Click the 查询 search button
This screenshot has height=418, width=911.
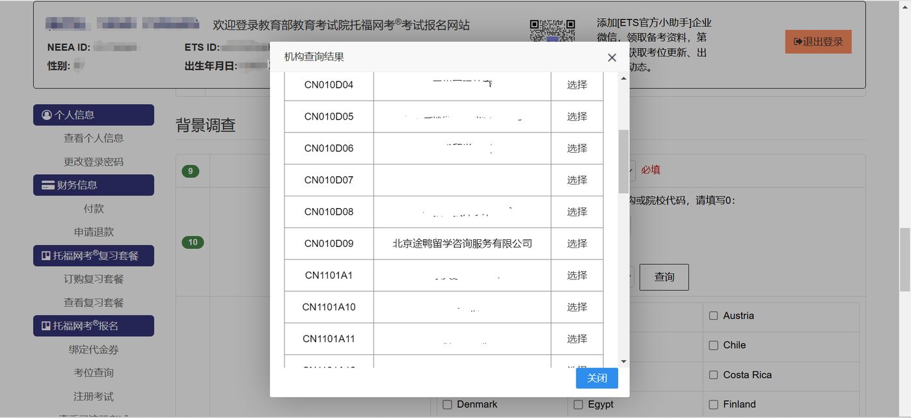coord(664,277)
